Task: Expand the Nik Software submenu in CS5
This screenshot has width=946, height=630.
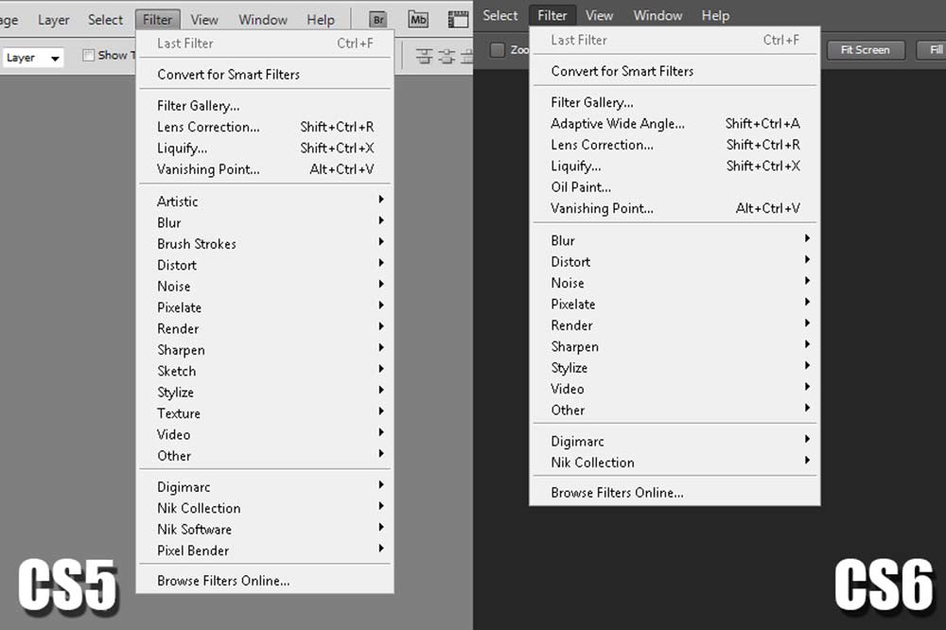Action: tap(266, 529)
